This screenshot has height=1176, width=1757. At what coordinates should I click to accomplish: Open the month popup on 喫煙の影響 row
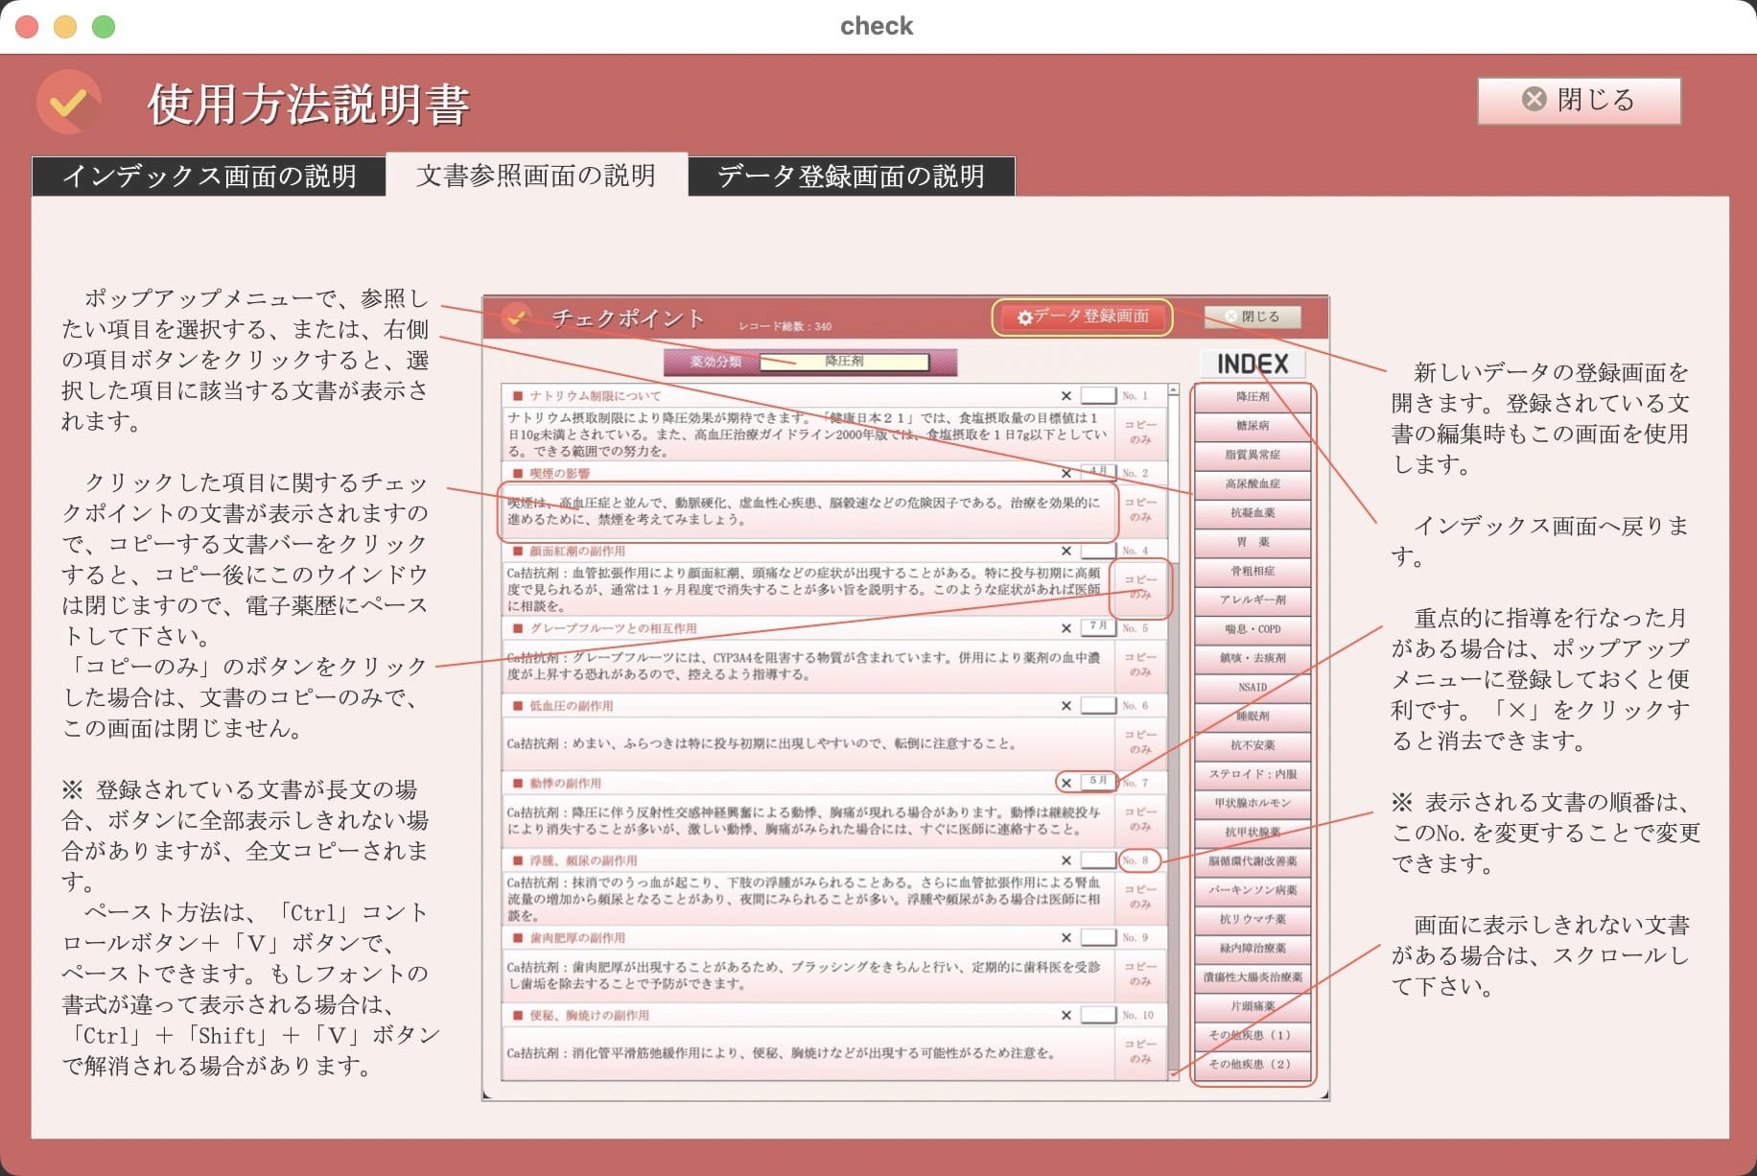[x=1096, y=471]
